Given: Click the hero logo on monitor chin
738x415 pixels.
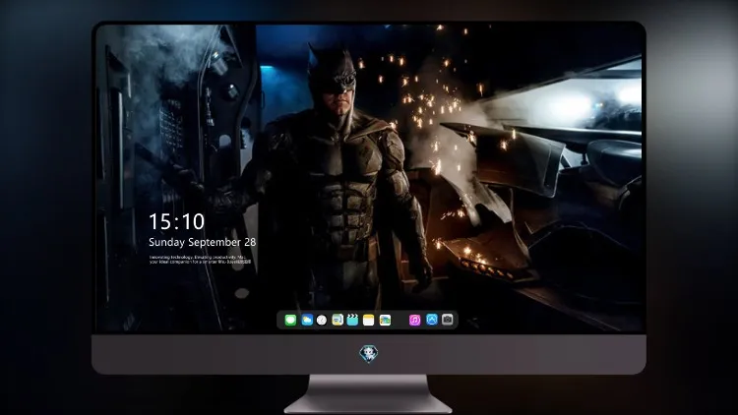Looking at the screenshot, I should (x=369, y=354).
